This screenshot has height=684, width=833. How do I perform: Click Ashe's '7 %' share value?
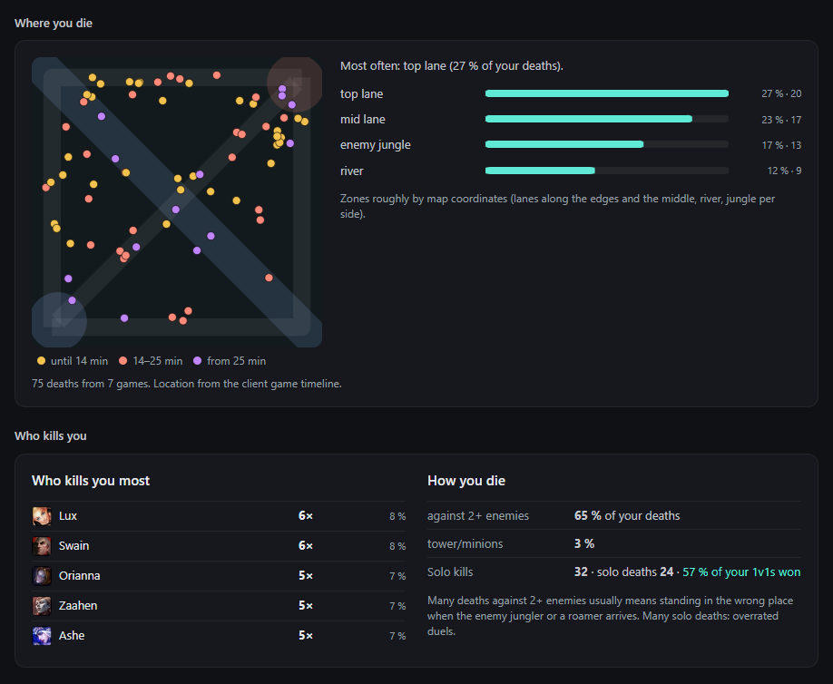click(397, 636)
